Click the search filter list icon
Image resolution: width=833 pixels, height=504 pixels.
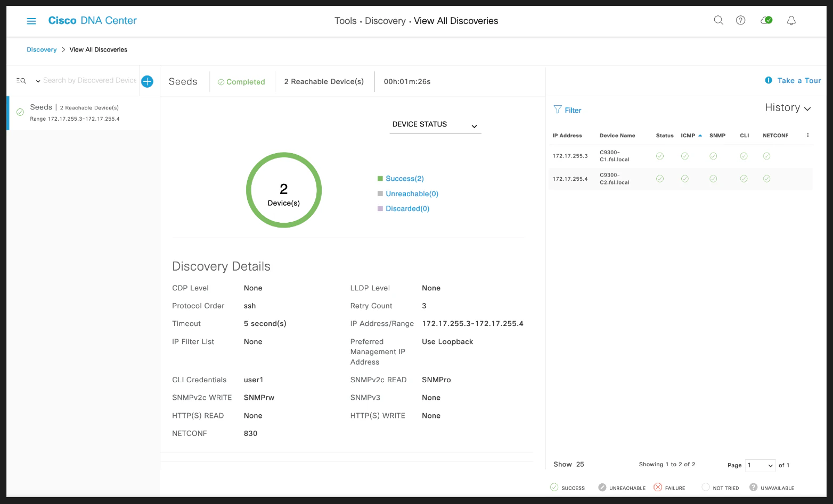point(21,81)
